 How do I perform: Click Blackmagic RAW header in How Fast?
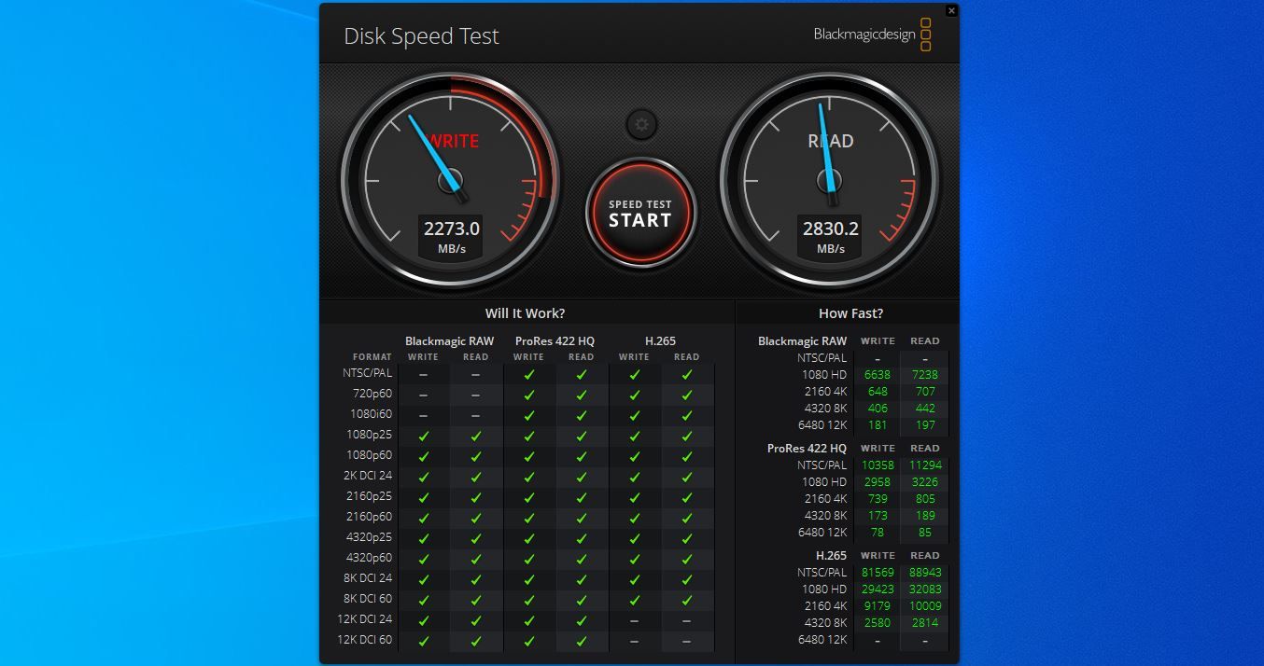tap(803, 341)
